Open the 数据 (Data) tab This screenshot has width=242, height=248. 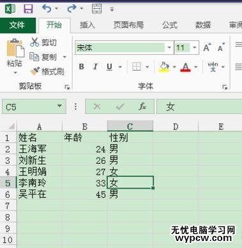(x=203, y=26)
